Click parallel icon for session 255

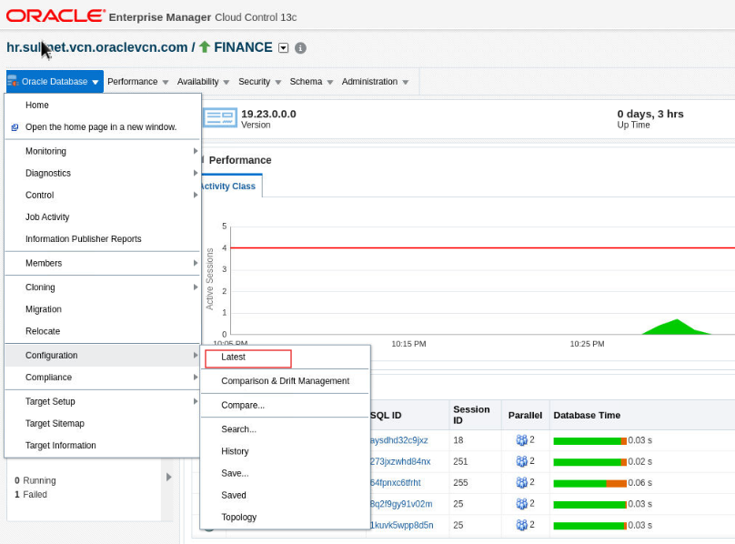(x=521, y=484)
